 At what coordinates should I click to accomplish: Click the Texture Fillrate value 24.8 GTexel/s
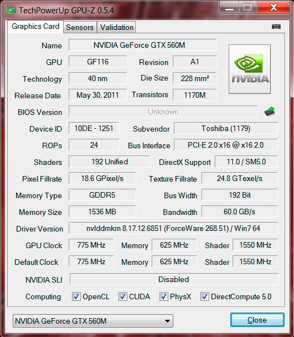pyautogui.click(x=240, y=178)
